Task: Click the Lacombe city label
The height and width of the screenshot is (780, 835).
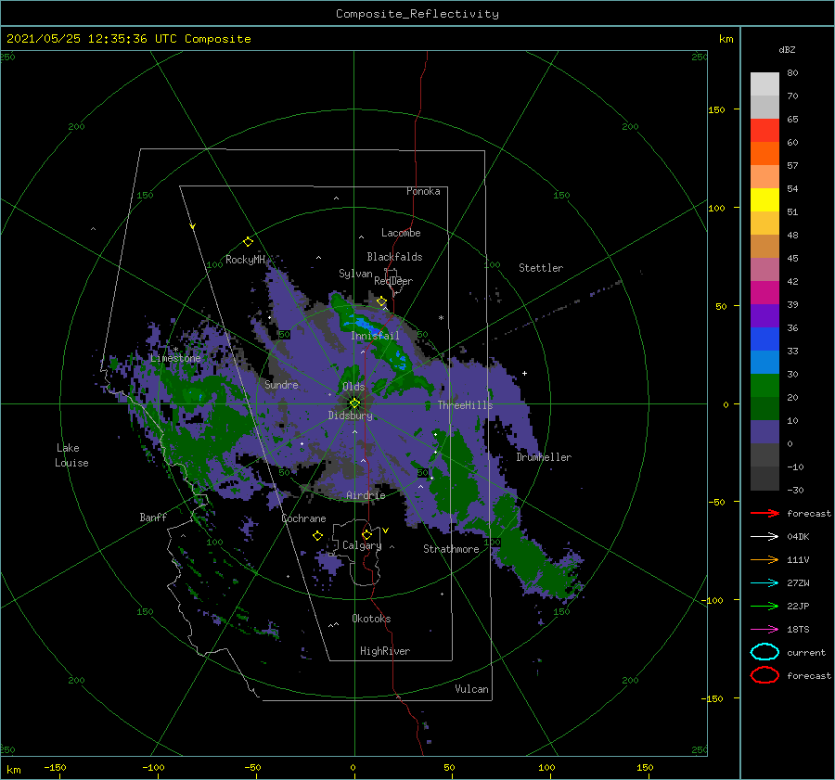Action: (401, 233)
